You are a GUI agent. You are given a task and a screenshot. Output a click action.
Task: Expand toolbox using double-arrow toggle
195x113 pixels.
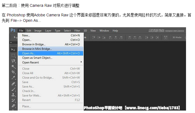pos(11,42)
